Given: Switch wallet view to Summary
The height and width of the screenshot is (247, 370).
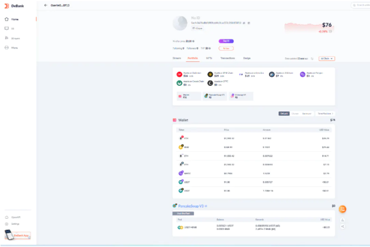Looking at the screenshot, I should [306, 114].
